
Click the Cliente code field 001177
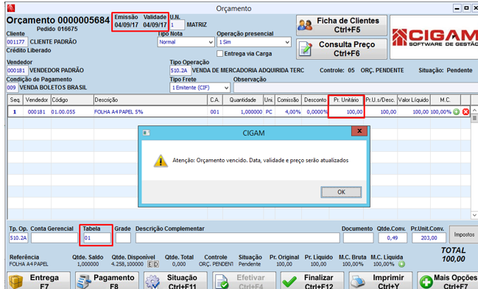(17, 42)
